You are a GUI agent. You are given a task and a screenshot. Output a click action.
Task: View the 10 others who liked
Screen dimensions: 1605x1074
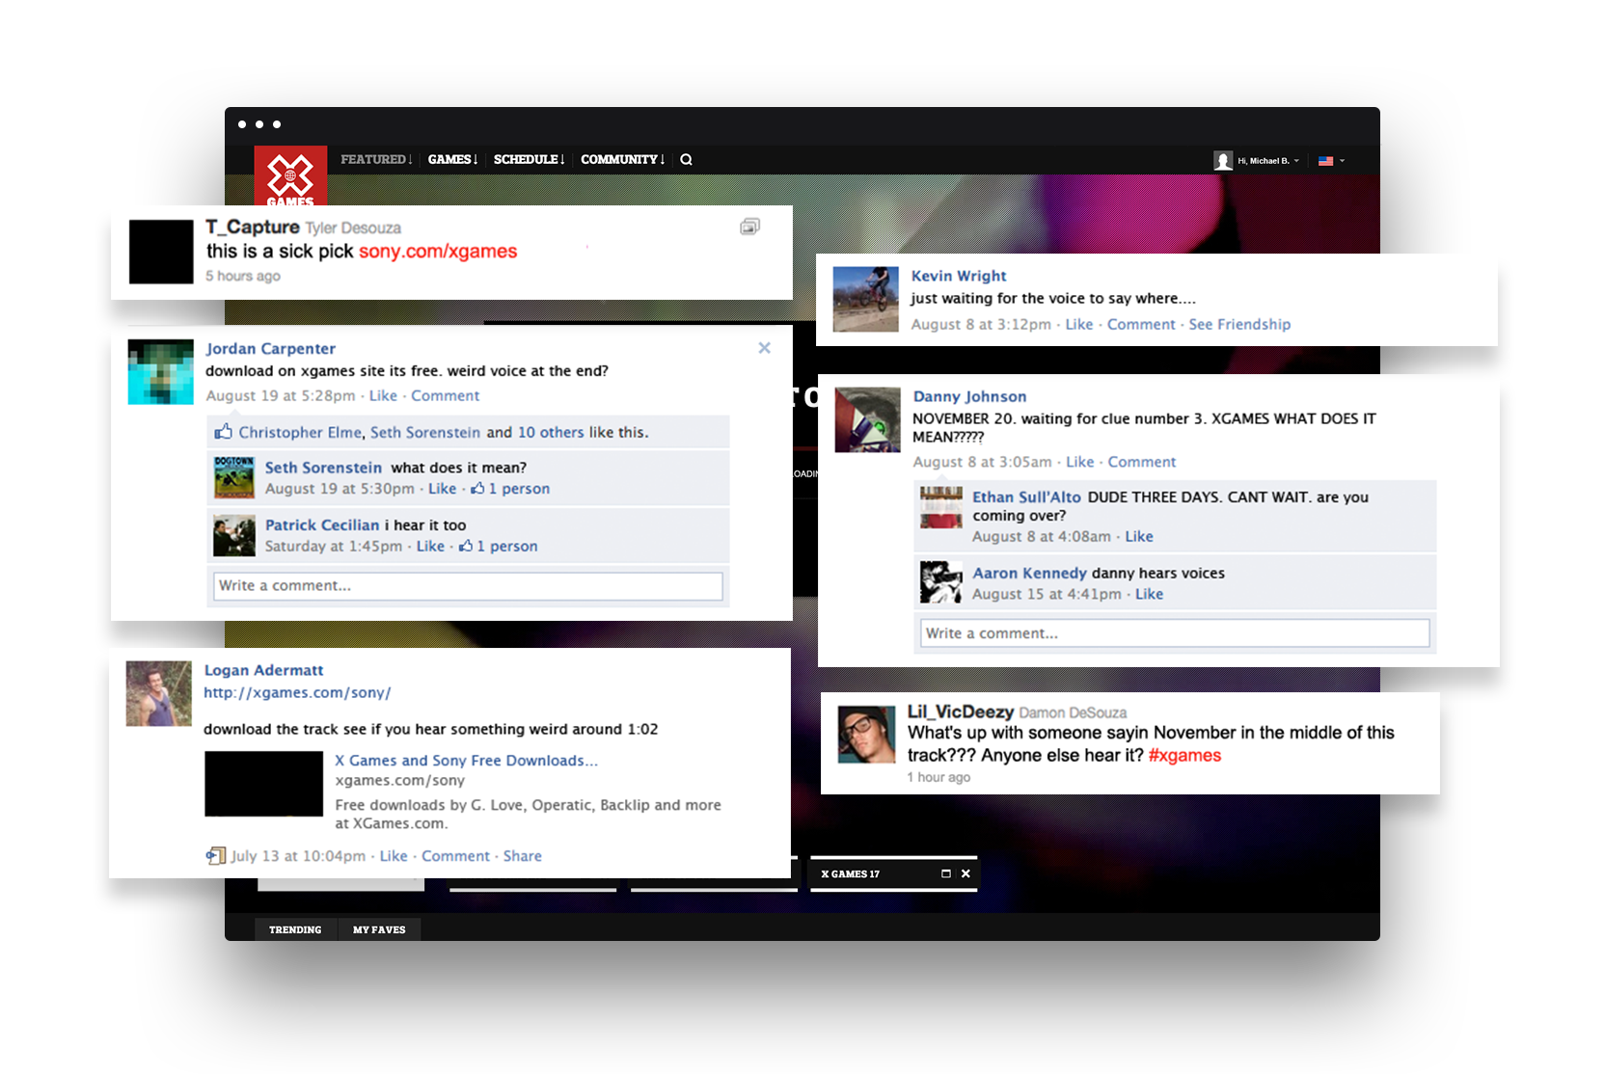pos(551,432)
